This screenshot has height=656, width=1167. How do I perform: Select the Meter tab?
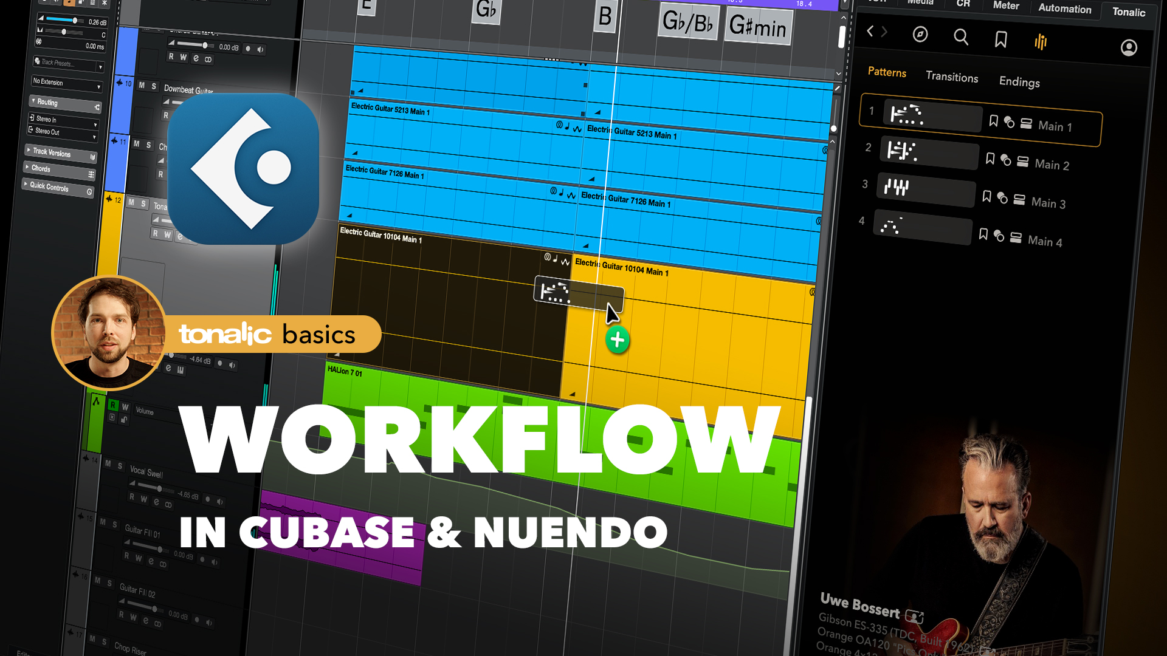tap(1006, 5)
